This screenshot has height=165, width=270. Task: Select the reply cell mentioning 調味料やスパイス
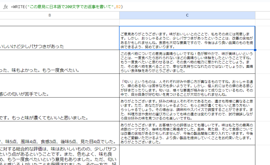point(187,109)
